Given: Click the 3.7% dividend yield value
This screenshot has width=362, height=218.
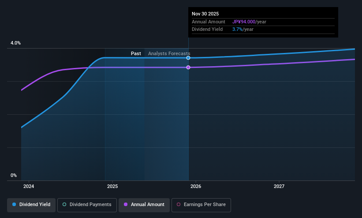Looking at the screenshot, I should point(237,30).
